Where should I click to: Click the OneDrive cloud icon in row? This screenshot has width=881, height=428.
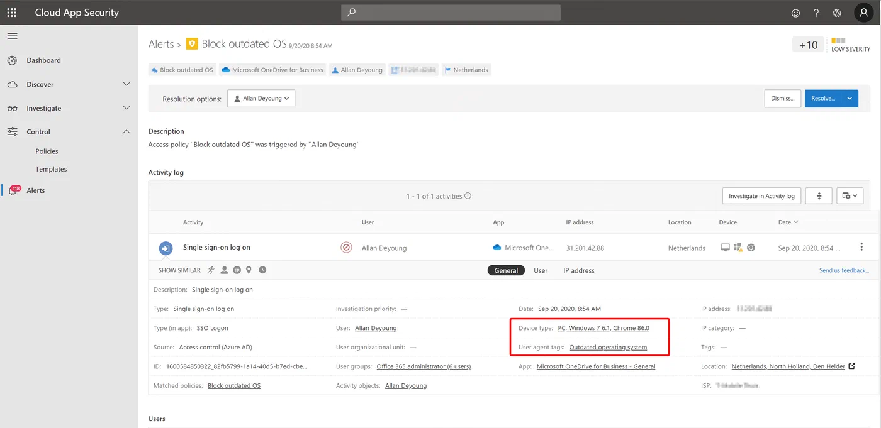pyautogui.click(x=497, y=248)
